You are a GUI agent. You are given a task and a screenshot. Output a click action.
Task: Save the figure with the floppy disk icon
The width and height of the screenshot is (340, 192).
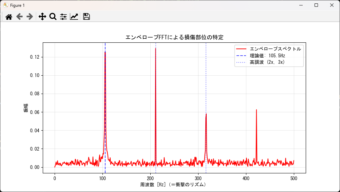pos(87,17)
